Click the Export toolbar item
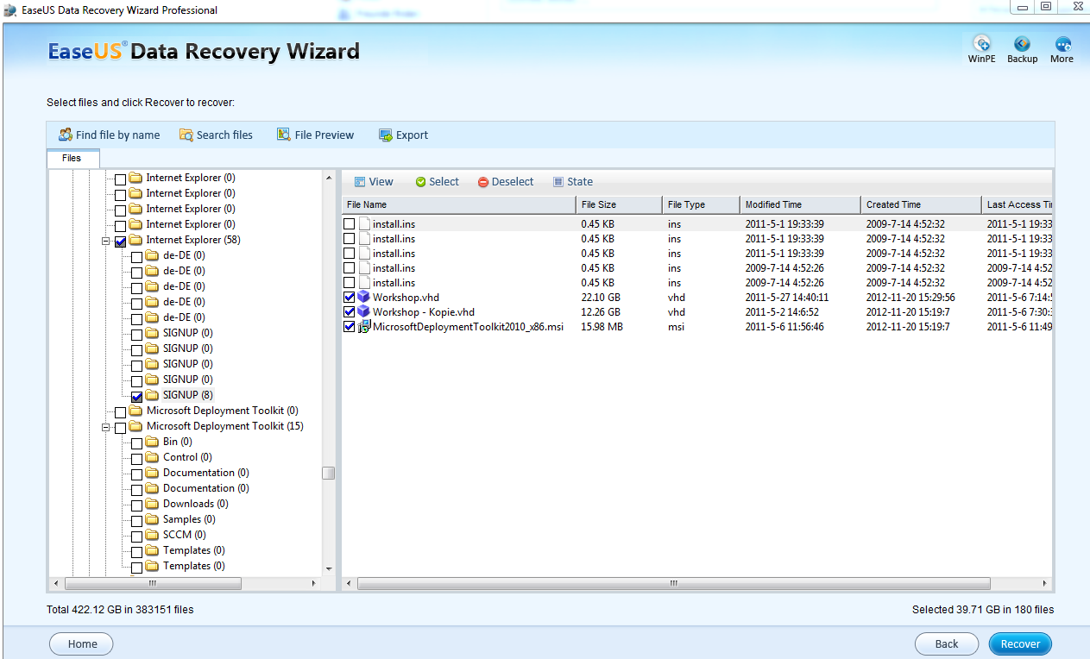The height and width of the screenshot is (659, 1090). pyautogui.click(x=403, y=135)
